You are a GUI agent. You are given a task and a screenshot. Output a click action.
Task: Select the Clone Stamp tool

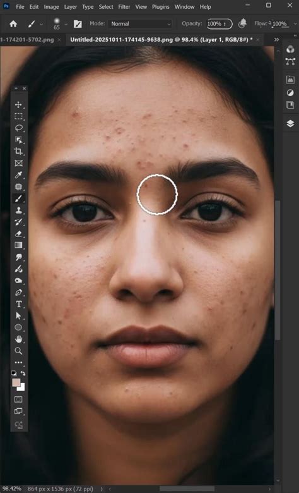tap(18, 210)
